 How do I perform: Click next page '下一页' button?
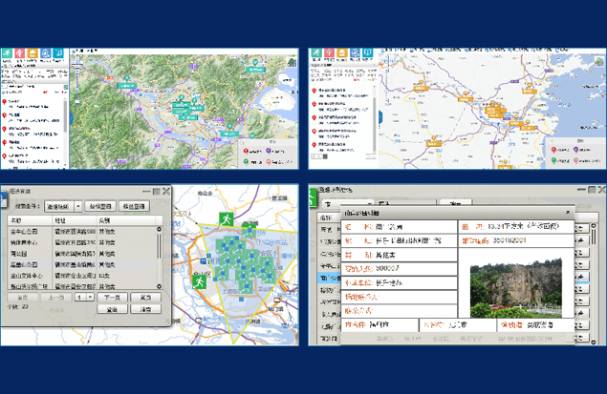(x=112, y=297)
